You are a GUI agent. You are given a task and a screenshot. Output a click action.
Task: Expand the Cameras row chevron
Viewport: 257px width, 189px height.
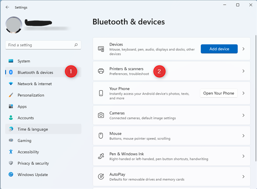coord(244,115)
